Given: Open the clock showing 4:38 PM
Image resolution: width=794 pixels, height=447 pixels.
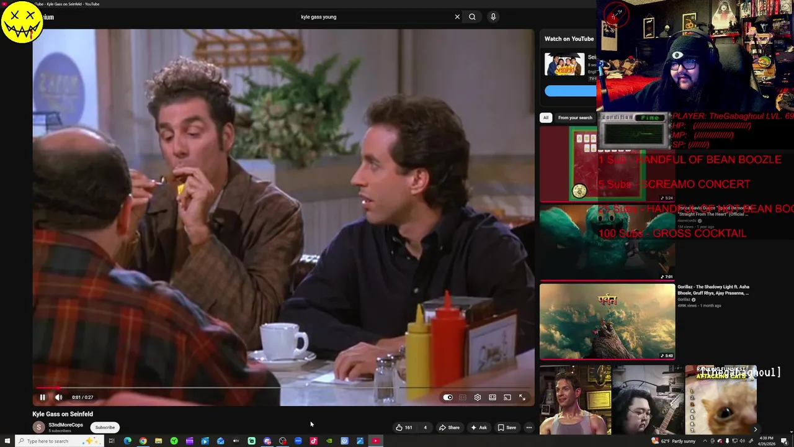Looking at the screenshot, I should pos(766,441).
